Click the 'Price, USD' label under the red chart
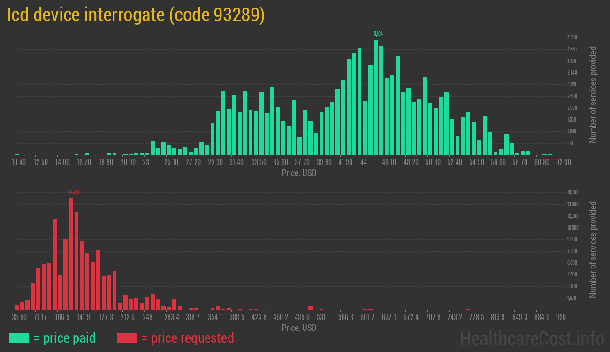 298,328
